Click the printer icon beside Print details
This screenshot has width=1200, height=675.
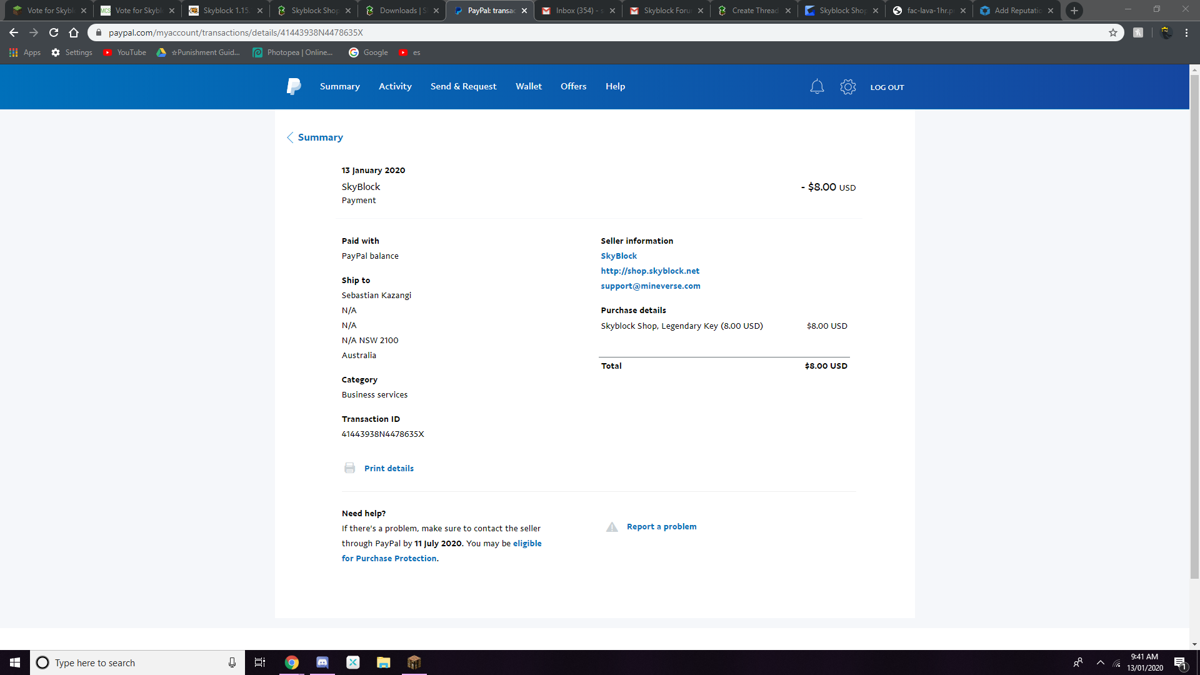349,468
